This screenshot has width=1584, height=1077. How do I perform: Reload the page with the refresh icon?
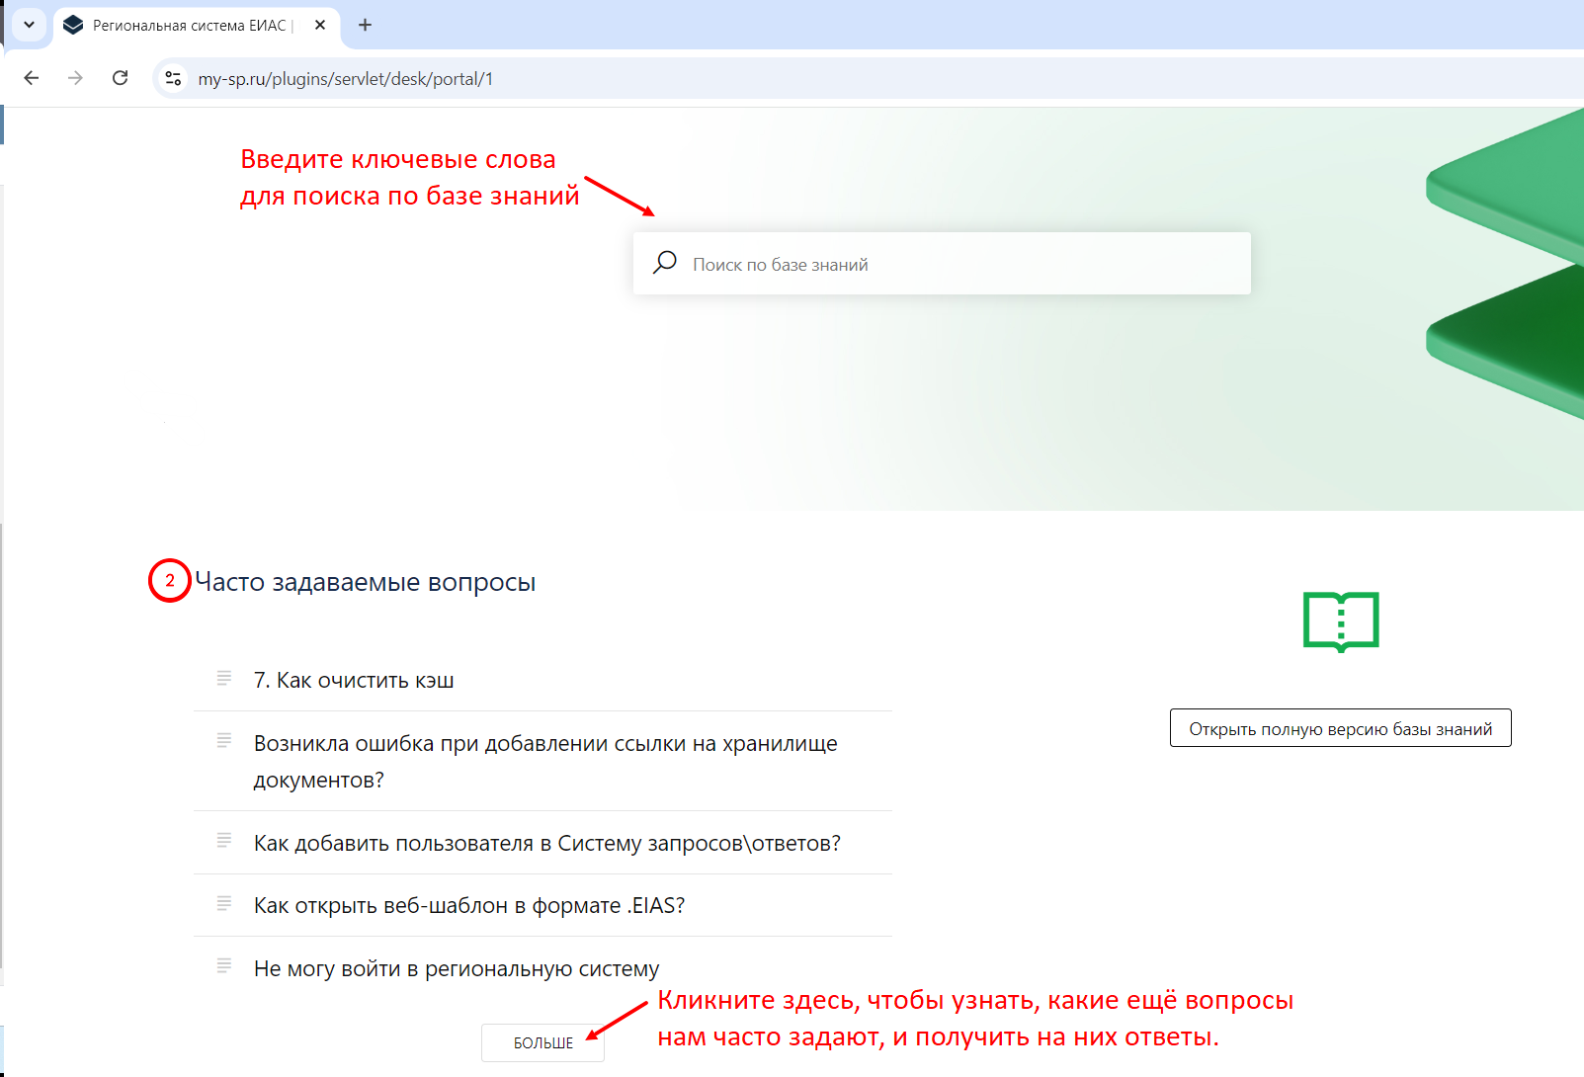[121, 78]
